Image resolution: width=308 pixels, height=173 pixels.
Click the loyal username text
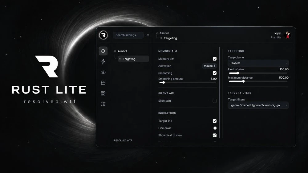pyautogui.click(x=278, y=33)
